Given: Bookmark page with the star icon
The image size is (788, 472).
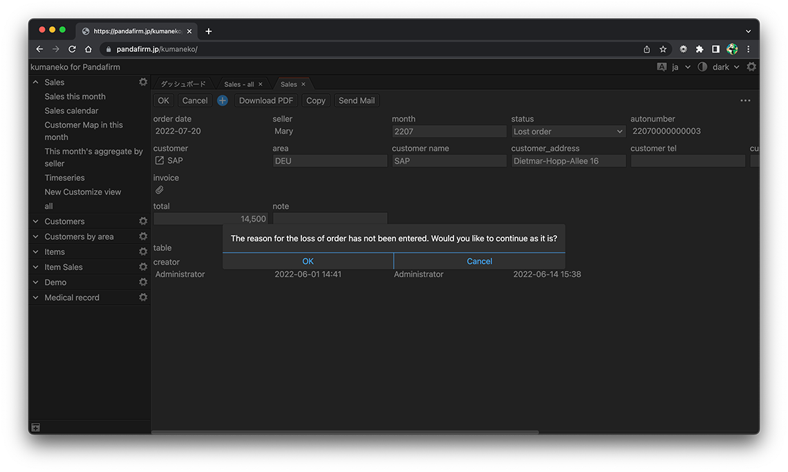Looking at the screenshot, I should coord(663,49).
